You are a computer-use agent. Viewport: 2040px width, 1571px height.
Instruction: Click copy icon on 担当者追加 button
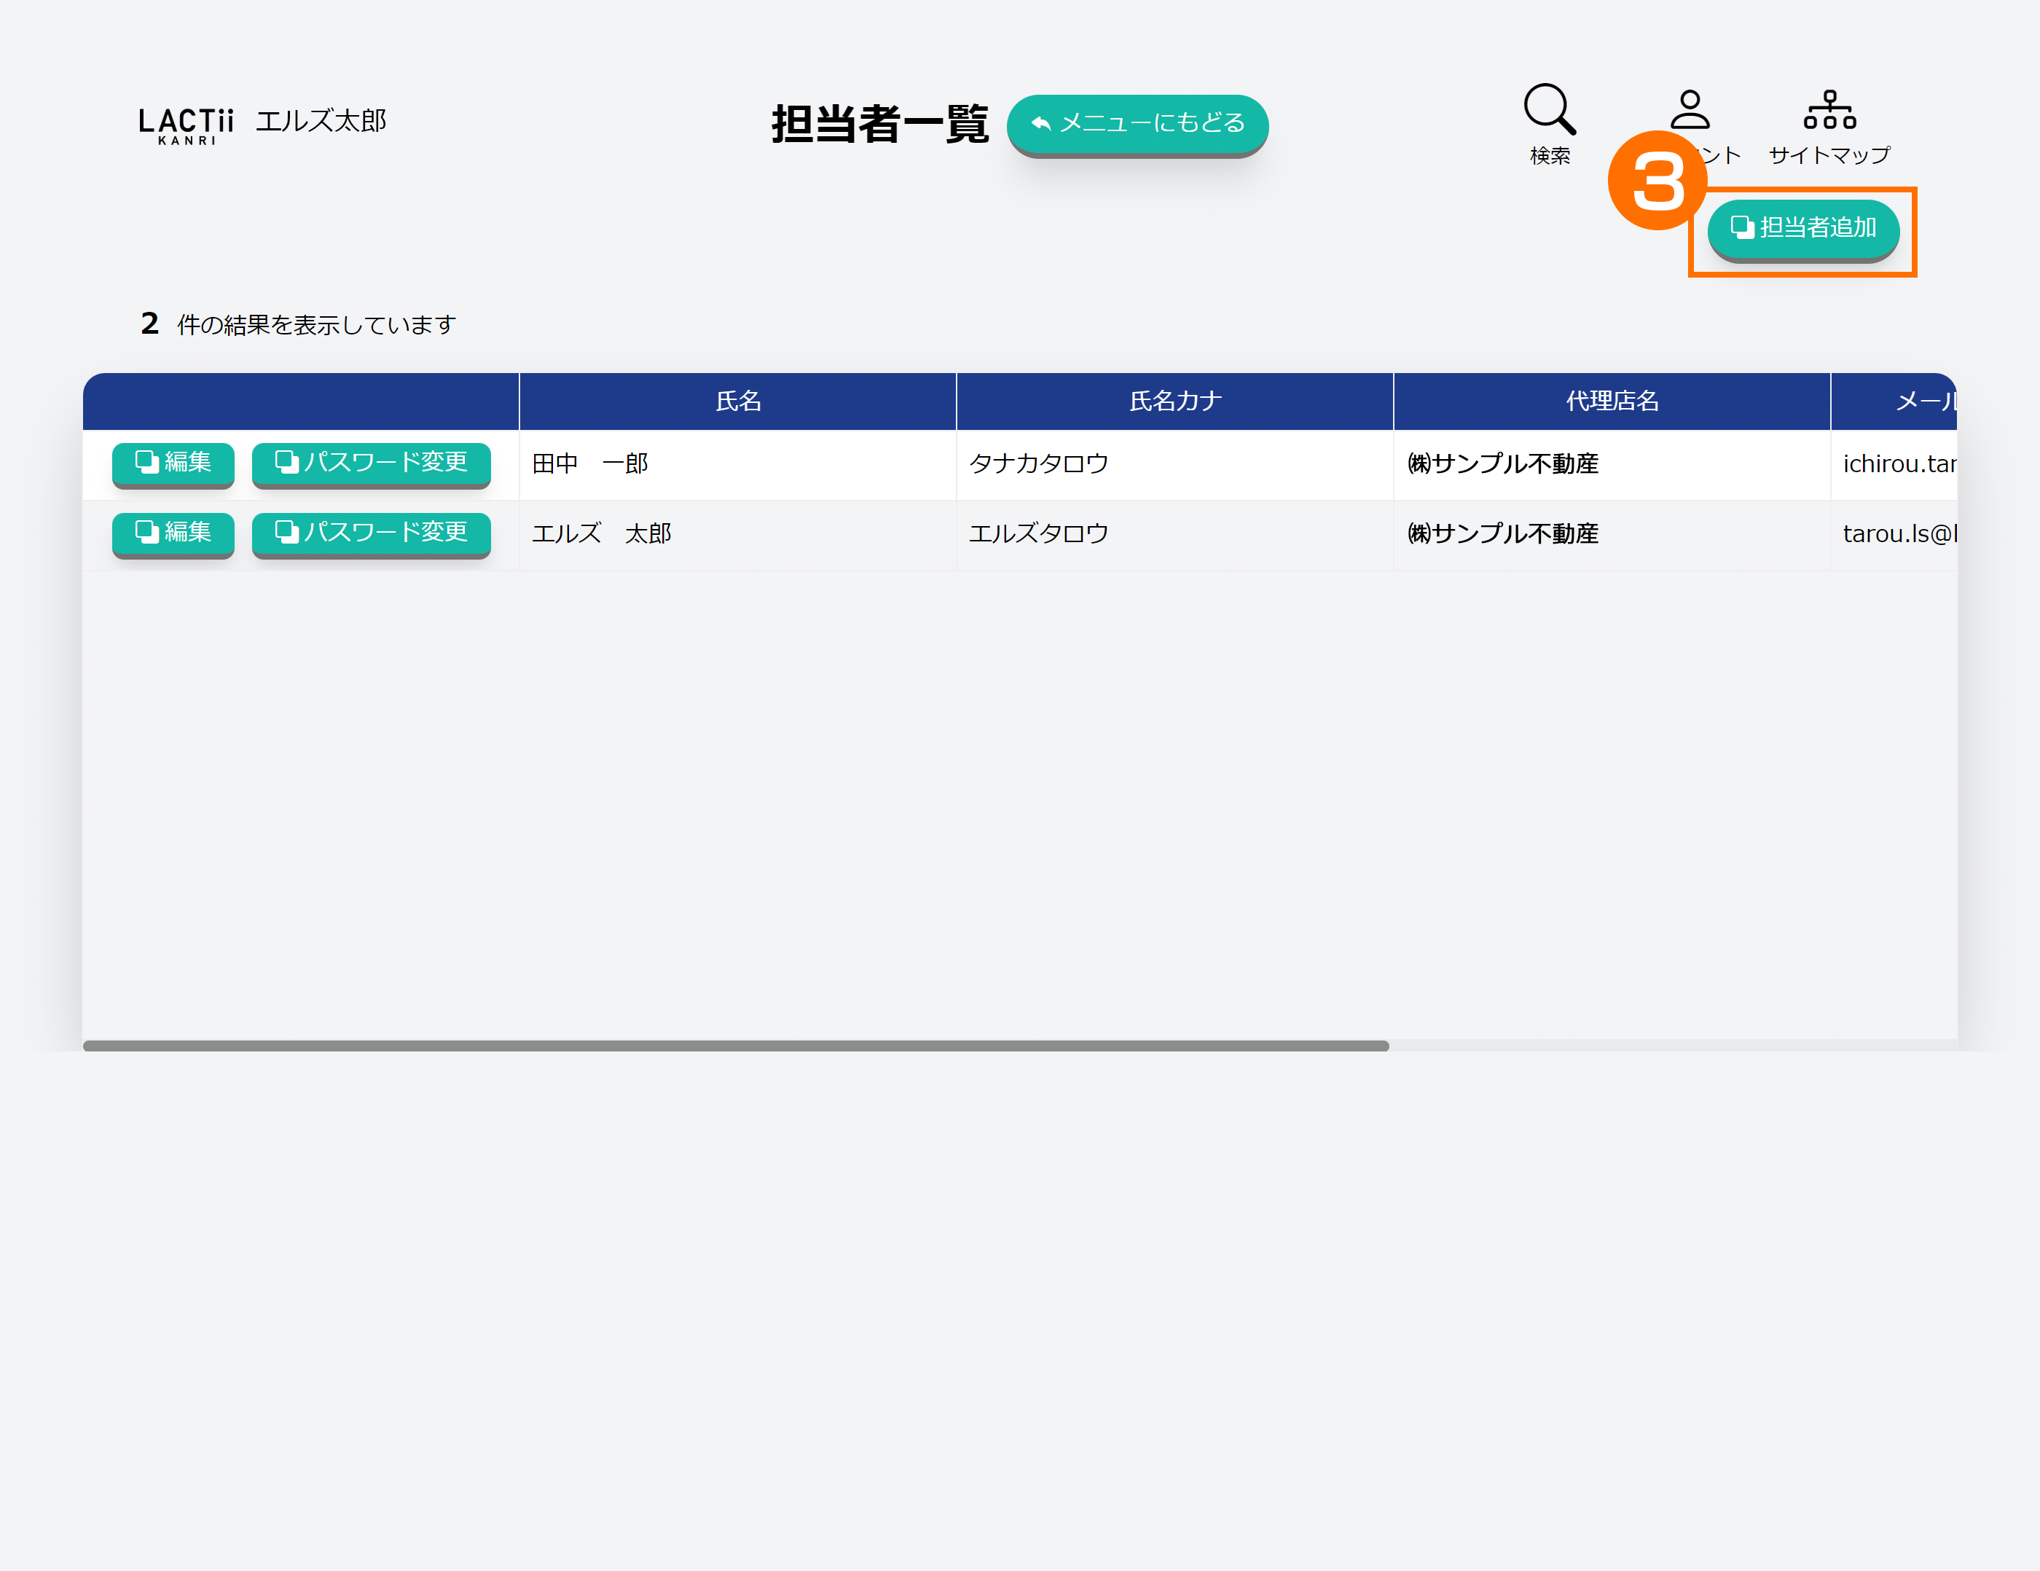1741,227
